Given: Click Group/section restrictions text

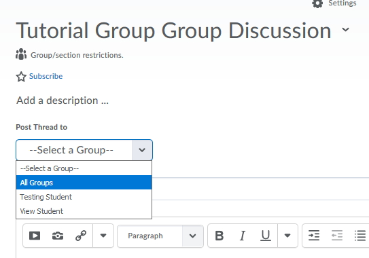Looking at the screenshot, I should click(x=77, y=55).
